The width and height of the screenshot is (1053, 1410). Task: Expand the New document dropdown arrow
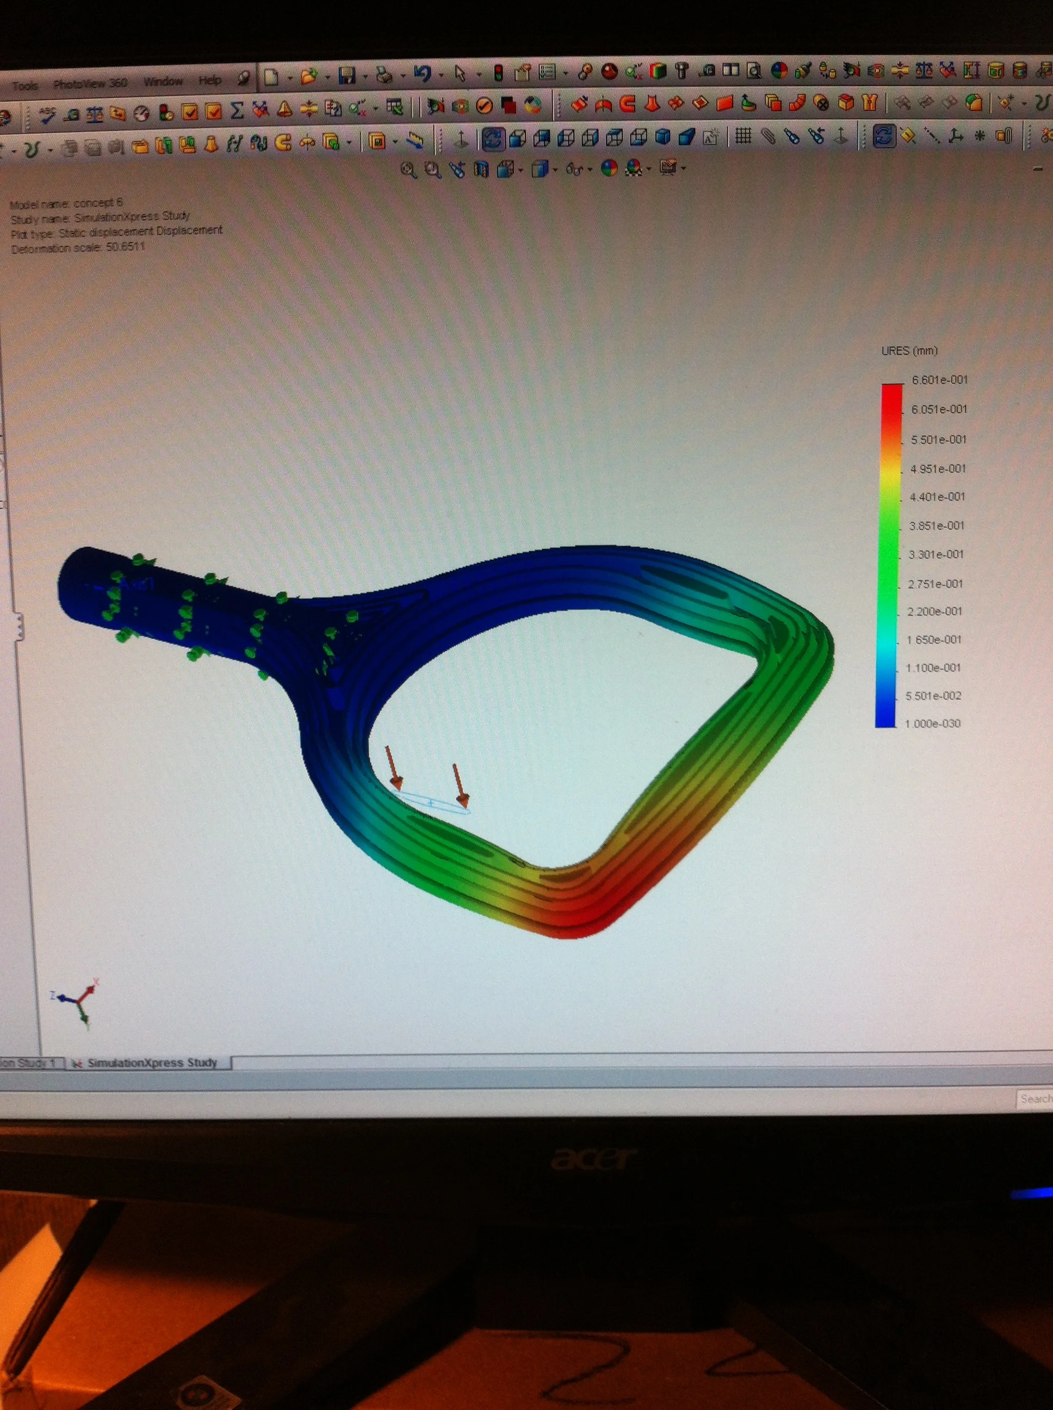289,78
